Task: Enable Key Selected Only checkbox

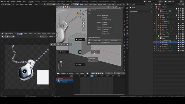Action: tap(88, 38)
